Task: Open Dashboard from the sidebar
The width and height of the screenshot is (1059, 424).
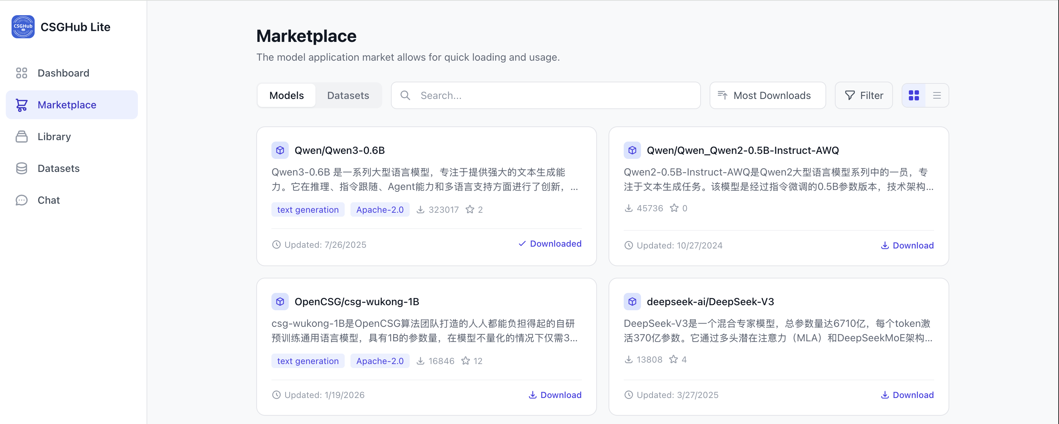Action: pyautogui.click(x=63, y=73)
